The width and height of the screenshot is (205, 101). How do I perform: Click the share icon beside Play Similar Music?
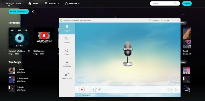point(33,11)
